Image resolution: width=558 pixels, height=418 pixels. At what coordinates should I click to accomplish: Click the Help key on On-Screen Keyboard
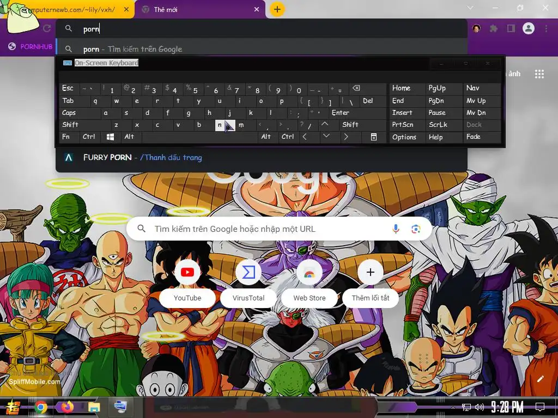pos(444,137)
